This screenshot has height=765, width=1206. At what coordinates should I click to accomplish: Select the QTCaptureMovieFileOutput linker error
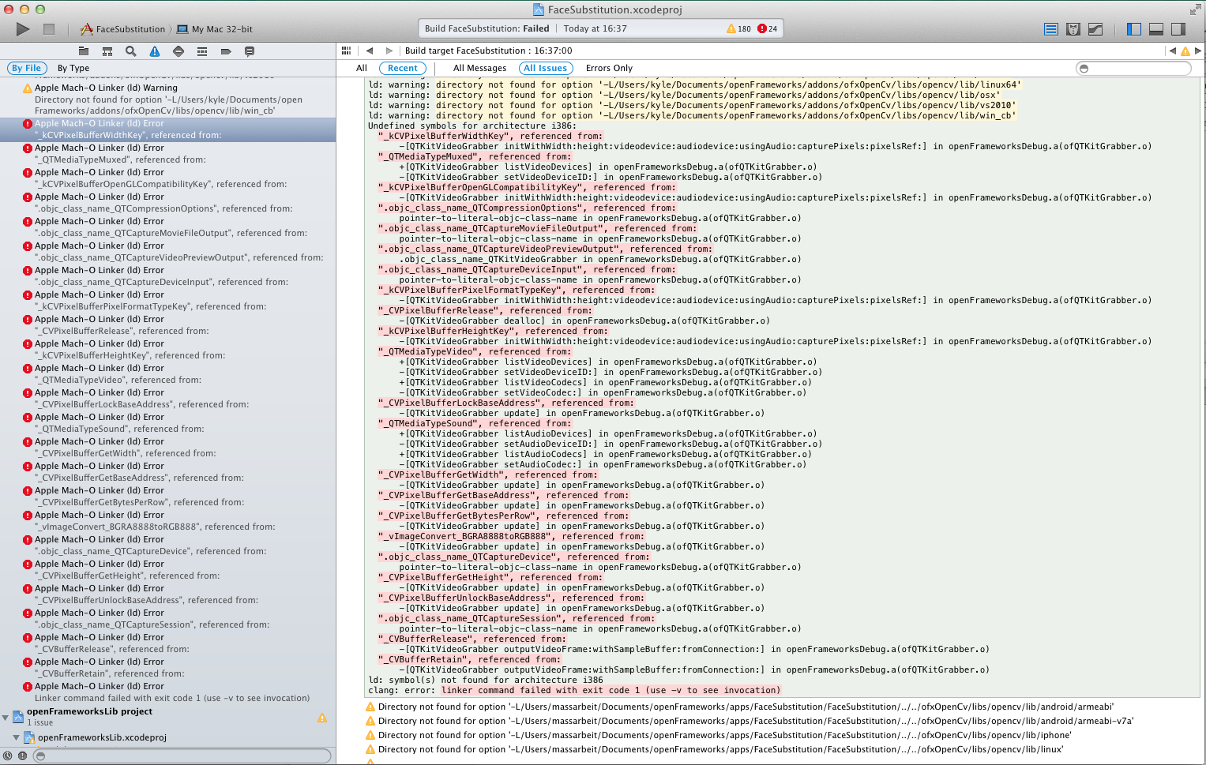coord(167,227)
